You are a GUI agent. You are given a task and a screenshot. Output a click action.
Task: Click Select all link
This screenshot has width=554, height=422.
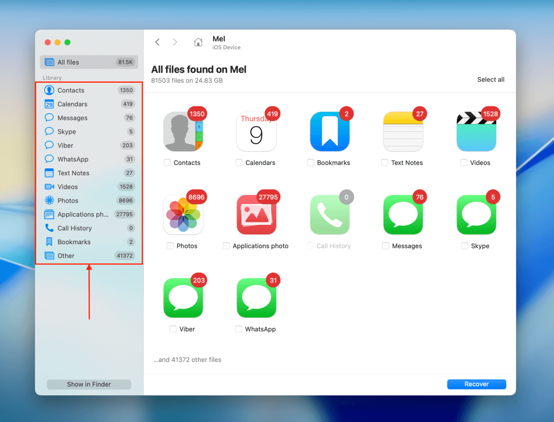[x=490, y=80]
